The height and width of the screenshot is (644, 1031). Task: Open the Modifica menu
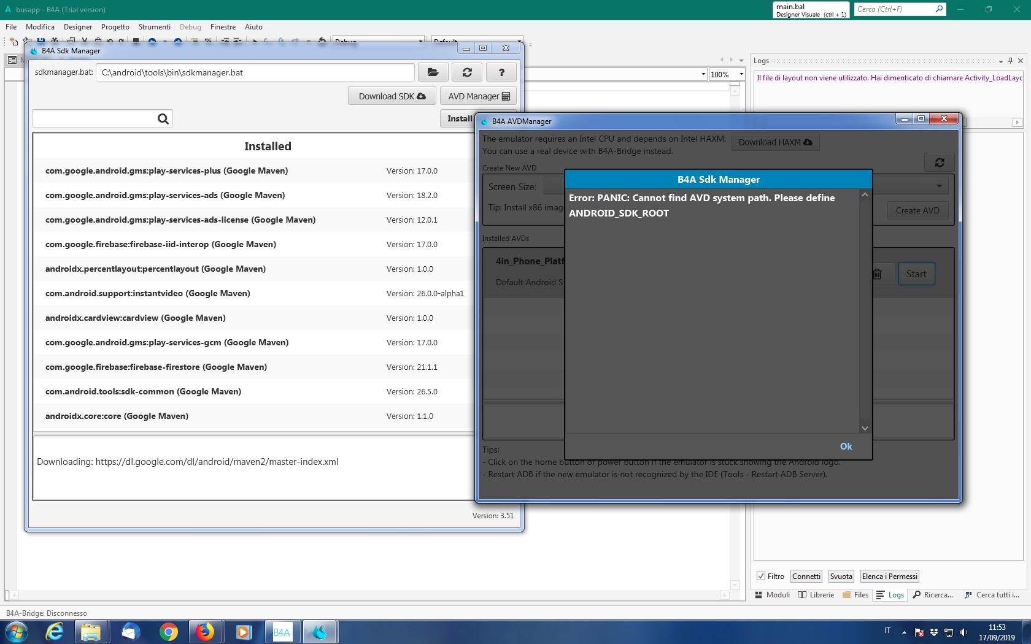pyautogui.click(x=40, y=27)
